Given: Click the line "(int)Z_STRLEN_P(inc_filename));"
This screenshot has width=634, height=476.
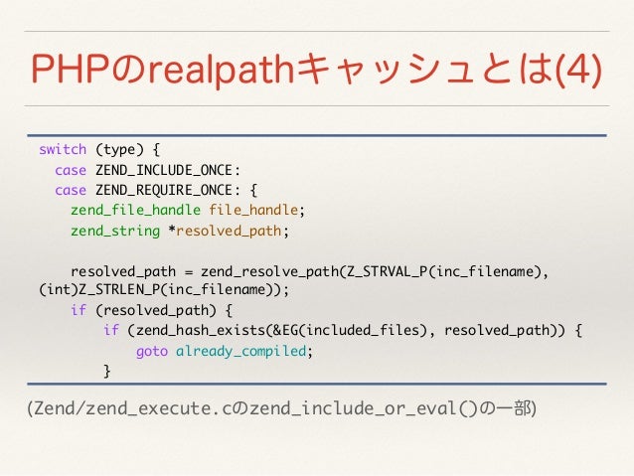Looking at the screenshot, I should [x=164, y=289].
